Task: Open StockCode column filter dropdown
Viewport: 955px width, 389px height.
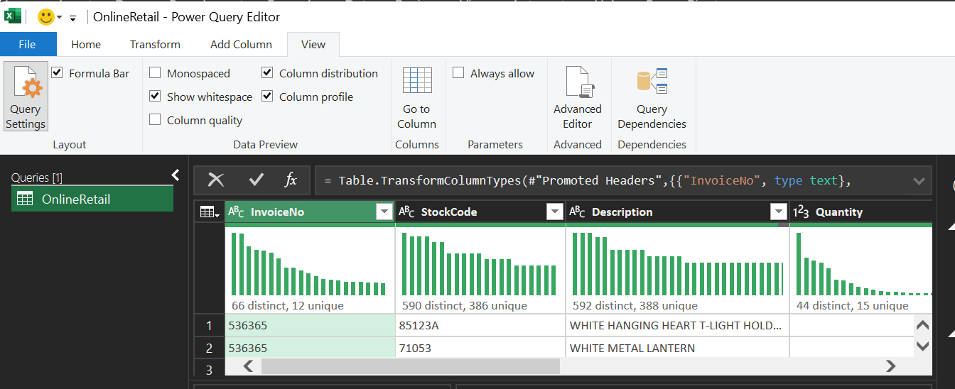Action: (x=554, y=212)
